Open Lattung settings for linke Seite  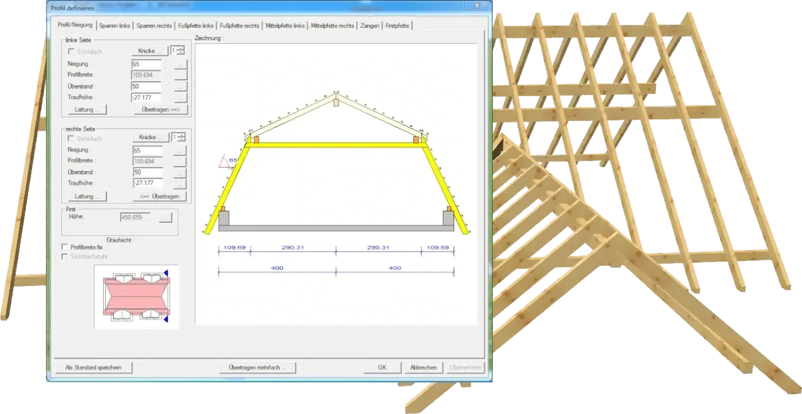point(87,110)
